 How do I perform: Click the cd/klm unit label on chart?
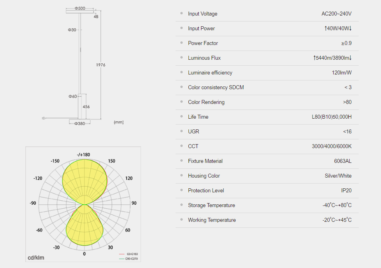pos(36,258)
